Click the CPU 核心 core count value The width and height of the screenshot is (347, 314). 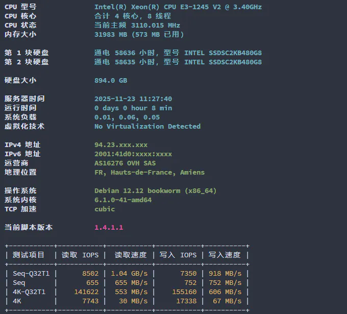point(133,16)
